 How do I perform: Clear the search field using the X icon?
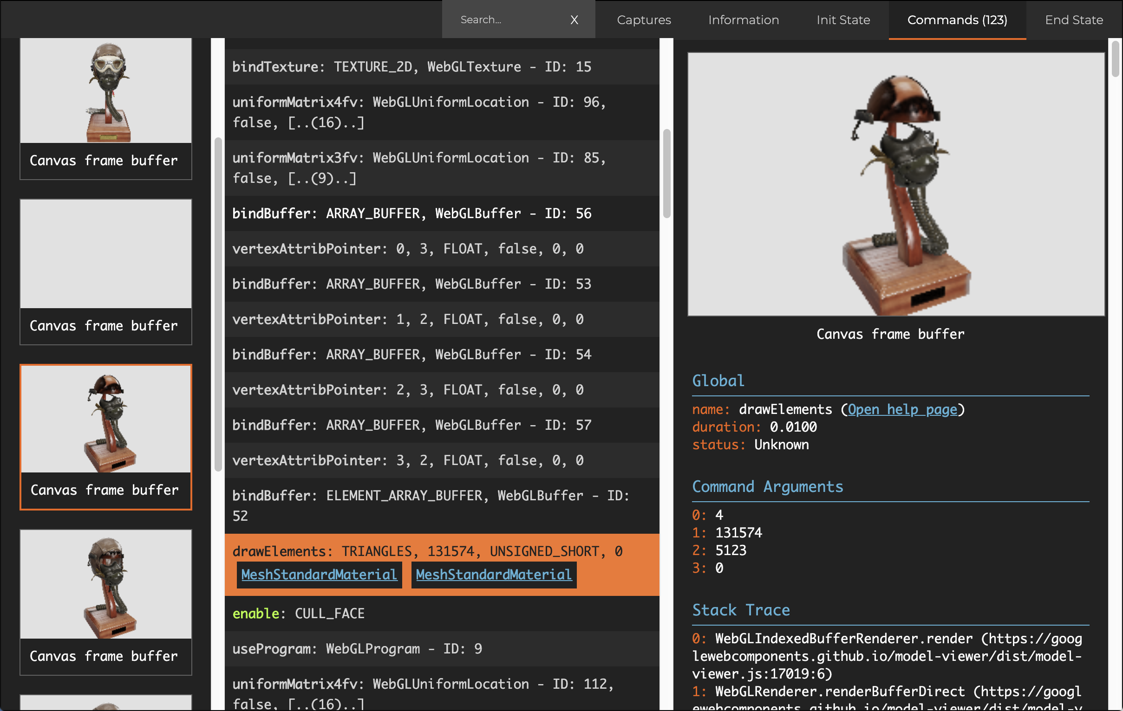(575, 19)
